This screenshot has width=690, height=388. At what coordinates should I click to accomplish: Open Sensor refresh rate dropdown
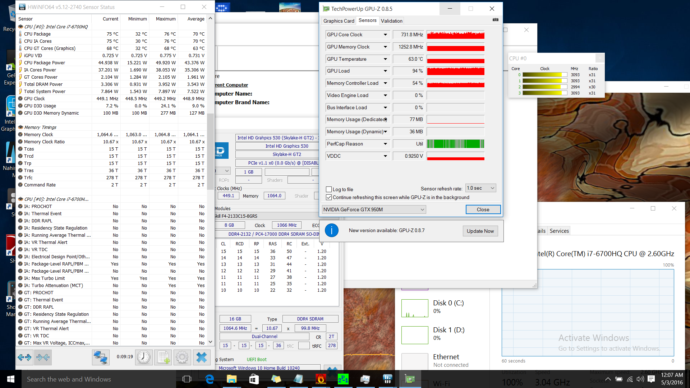(x=481, y=188)
